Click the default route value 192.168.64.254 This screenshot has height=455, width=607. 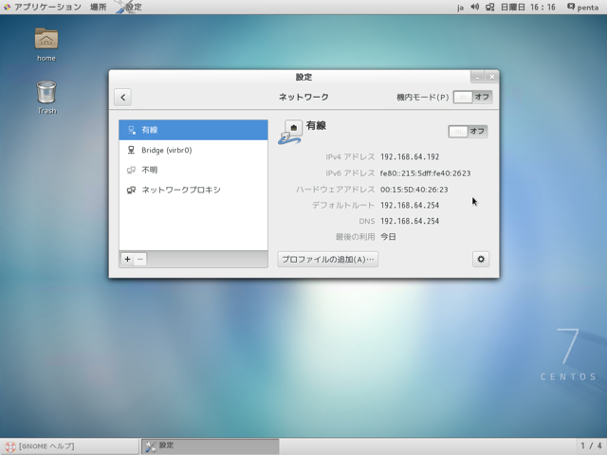pos(410,206)
